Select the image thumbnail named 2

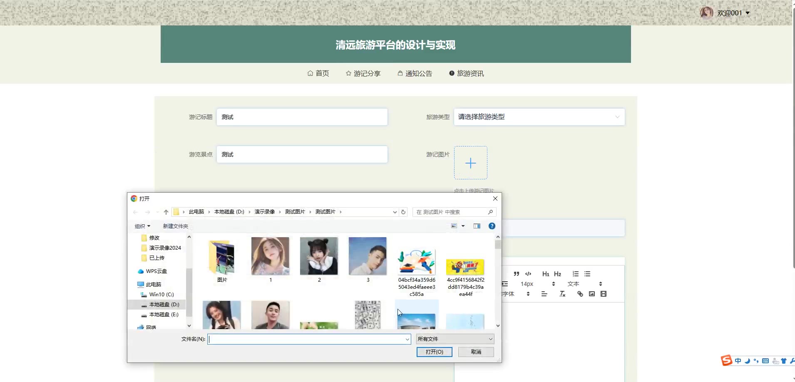coord(319,256)
